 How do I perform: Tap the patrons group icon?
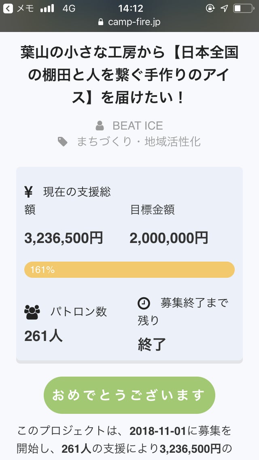tap(32, 312)
